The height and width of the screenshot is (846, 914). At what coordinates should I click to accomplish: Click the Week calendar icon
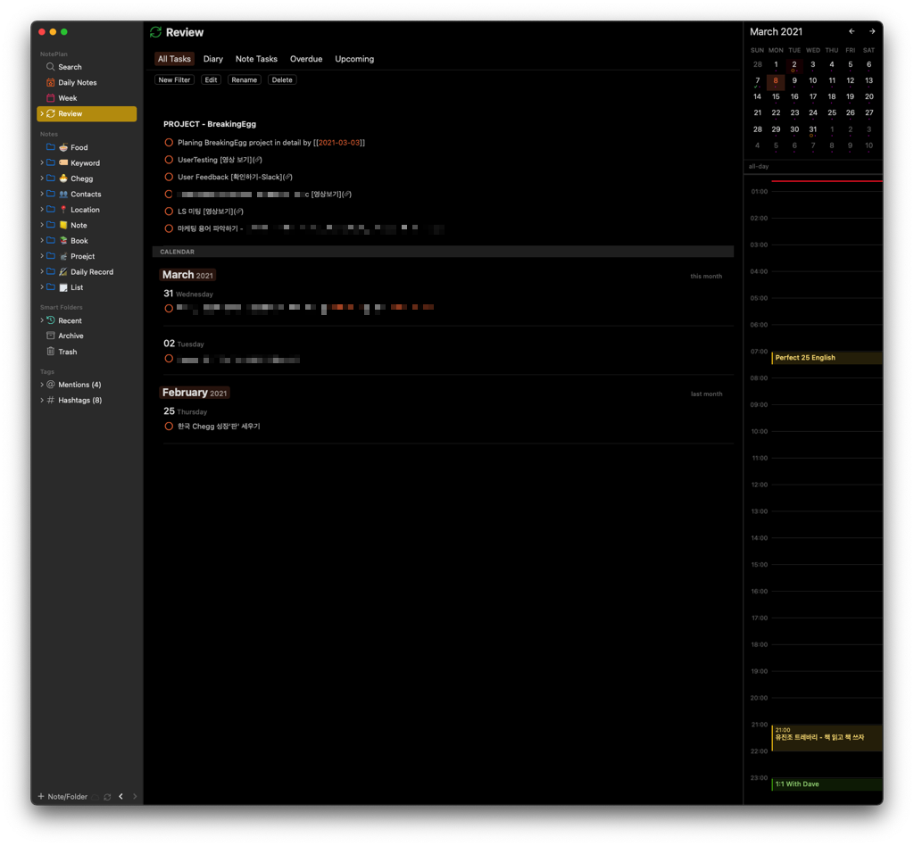[51, 98]
